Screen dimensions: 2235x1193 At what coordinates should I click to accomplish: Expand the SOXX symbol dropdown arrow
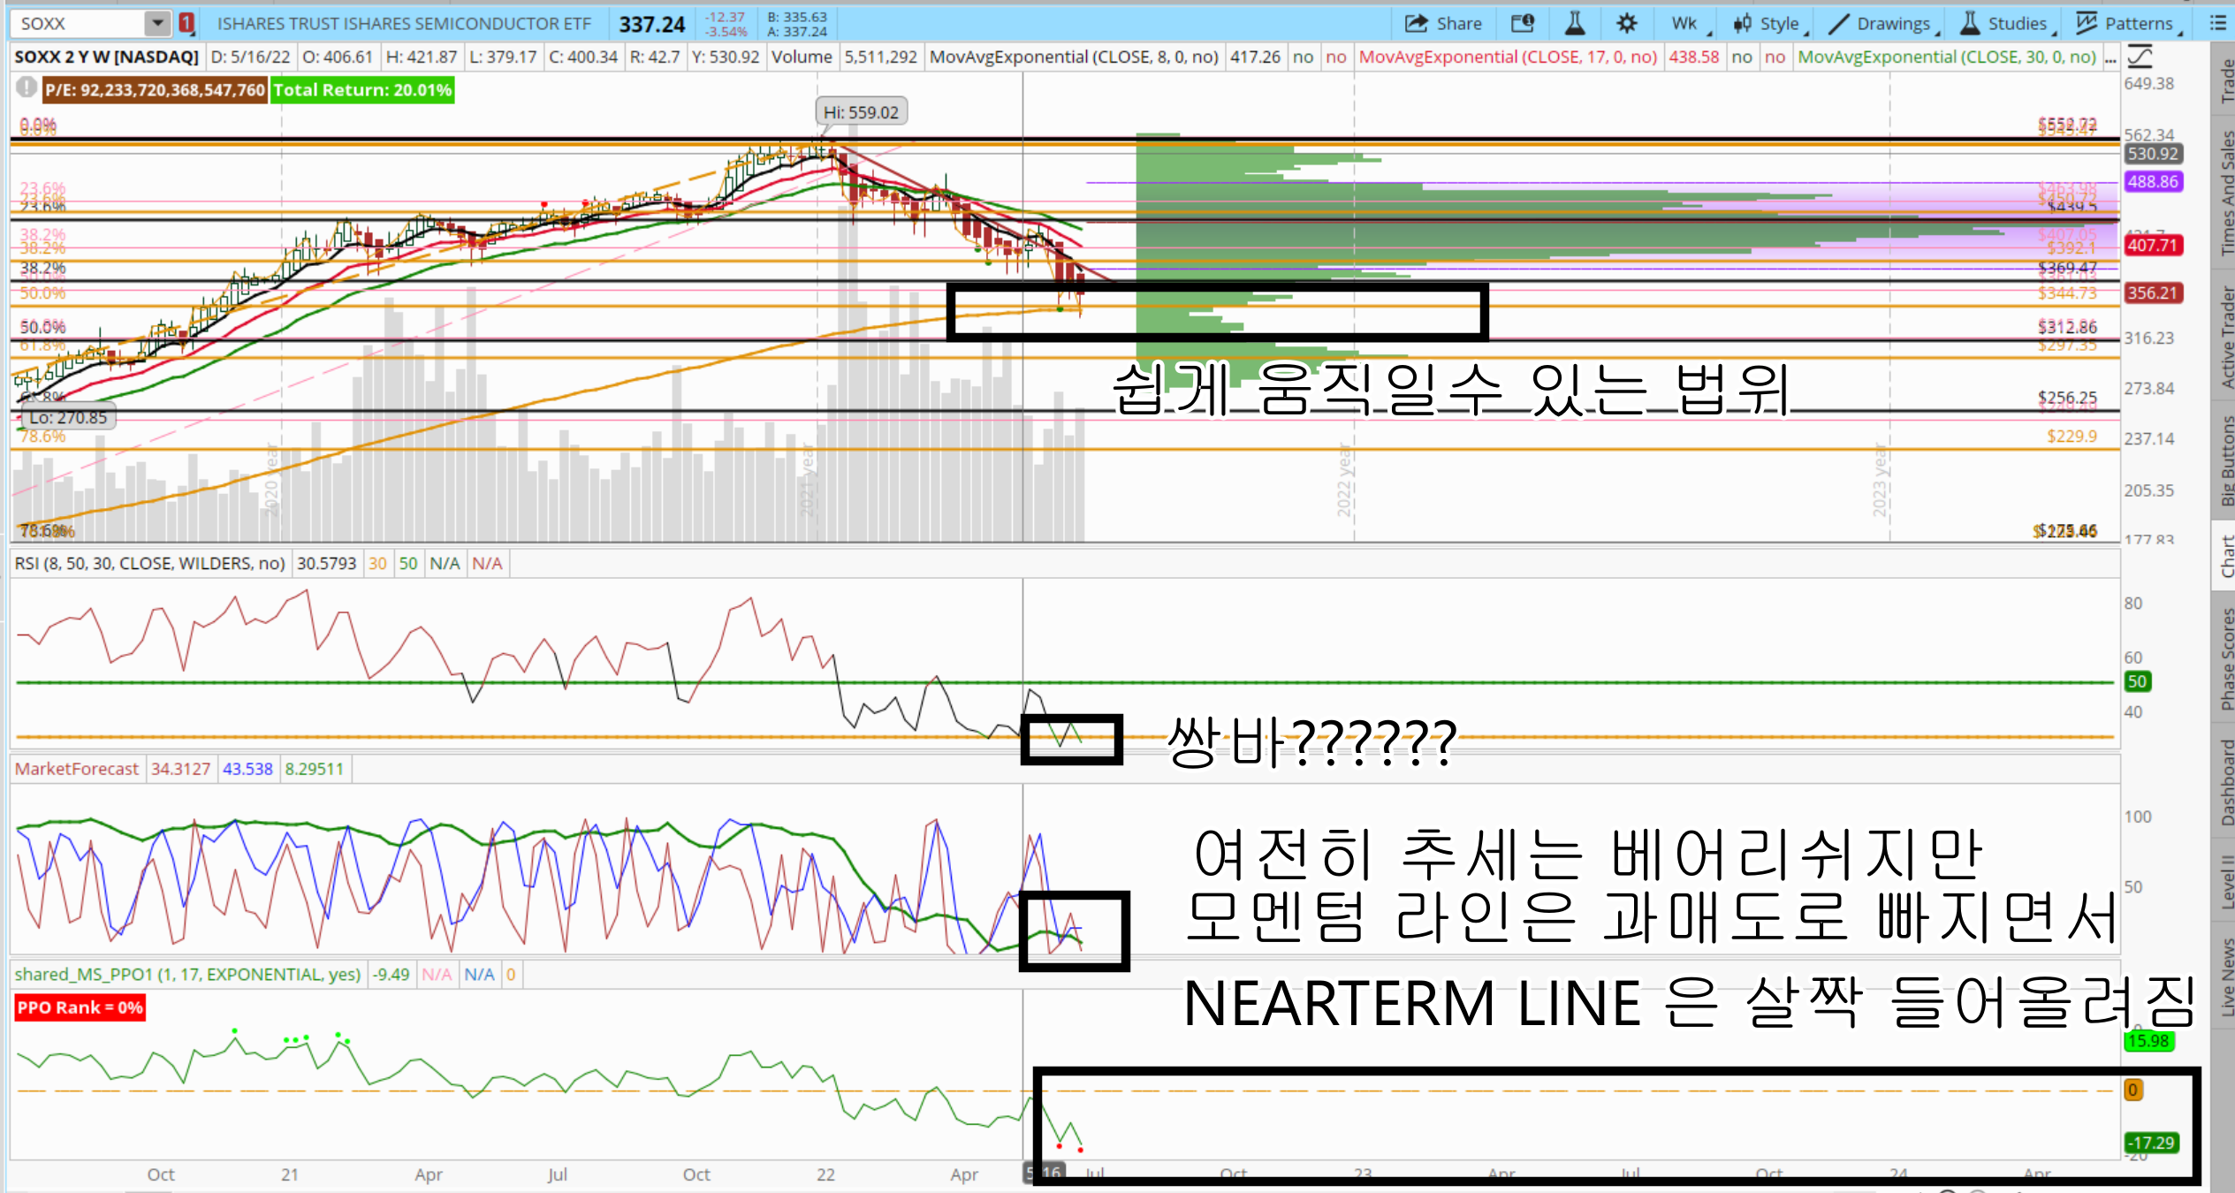tap(156, 24)
